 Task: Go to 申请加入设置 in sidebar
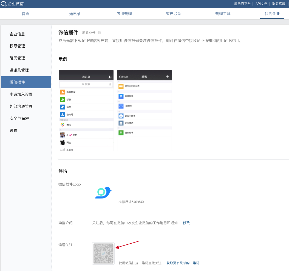coord(21,94)
